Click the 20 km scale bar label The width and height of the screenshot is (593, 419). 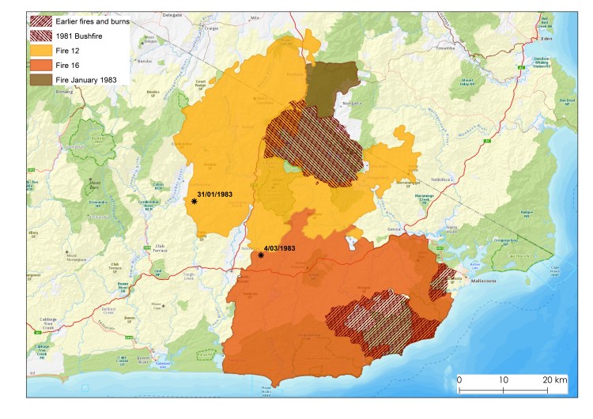coord(555,379)
